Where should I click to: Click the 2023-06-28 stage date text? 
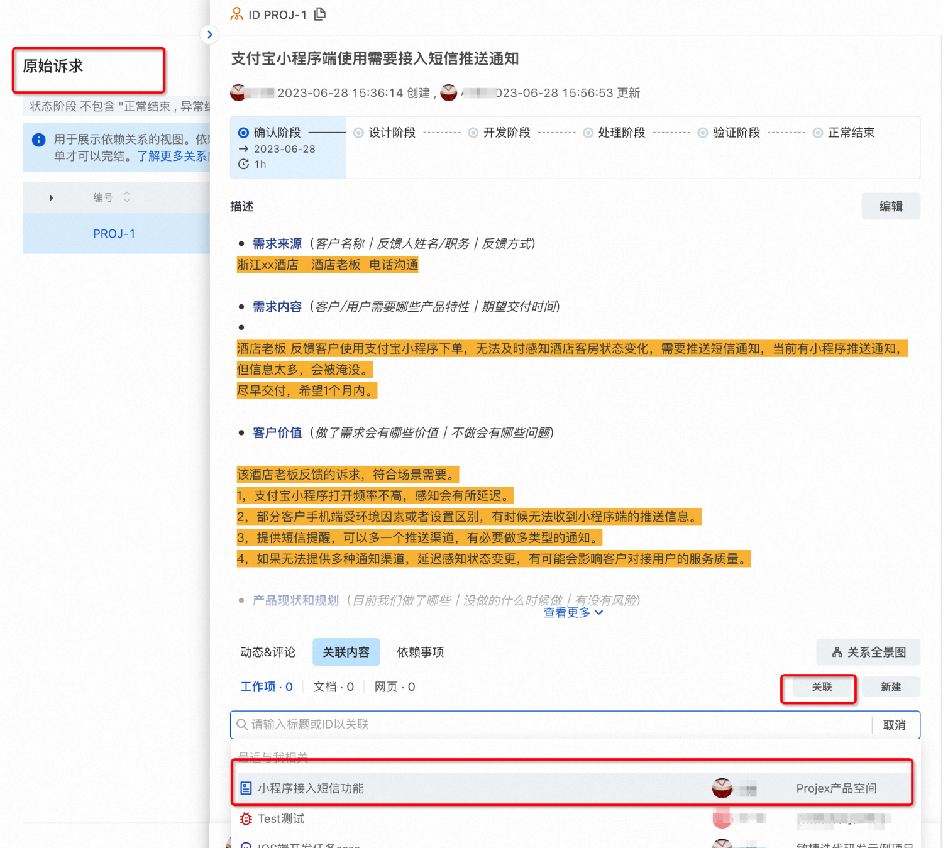(285, 149)
